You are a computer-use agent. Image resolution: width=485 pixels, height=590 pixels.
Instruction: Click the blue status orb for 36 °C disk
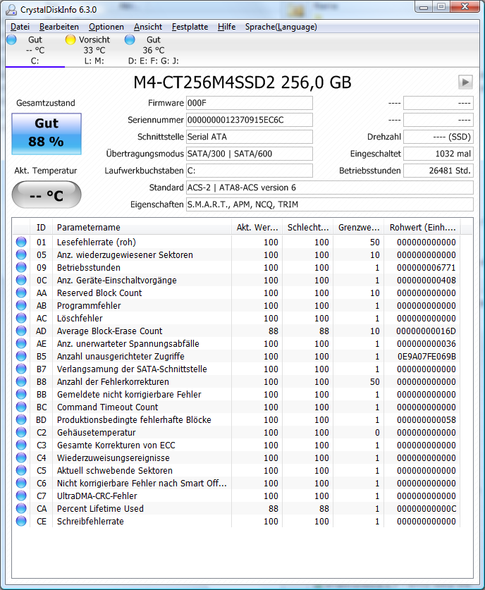(130, 39)
